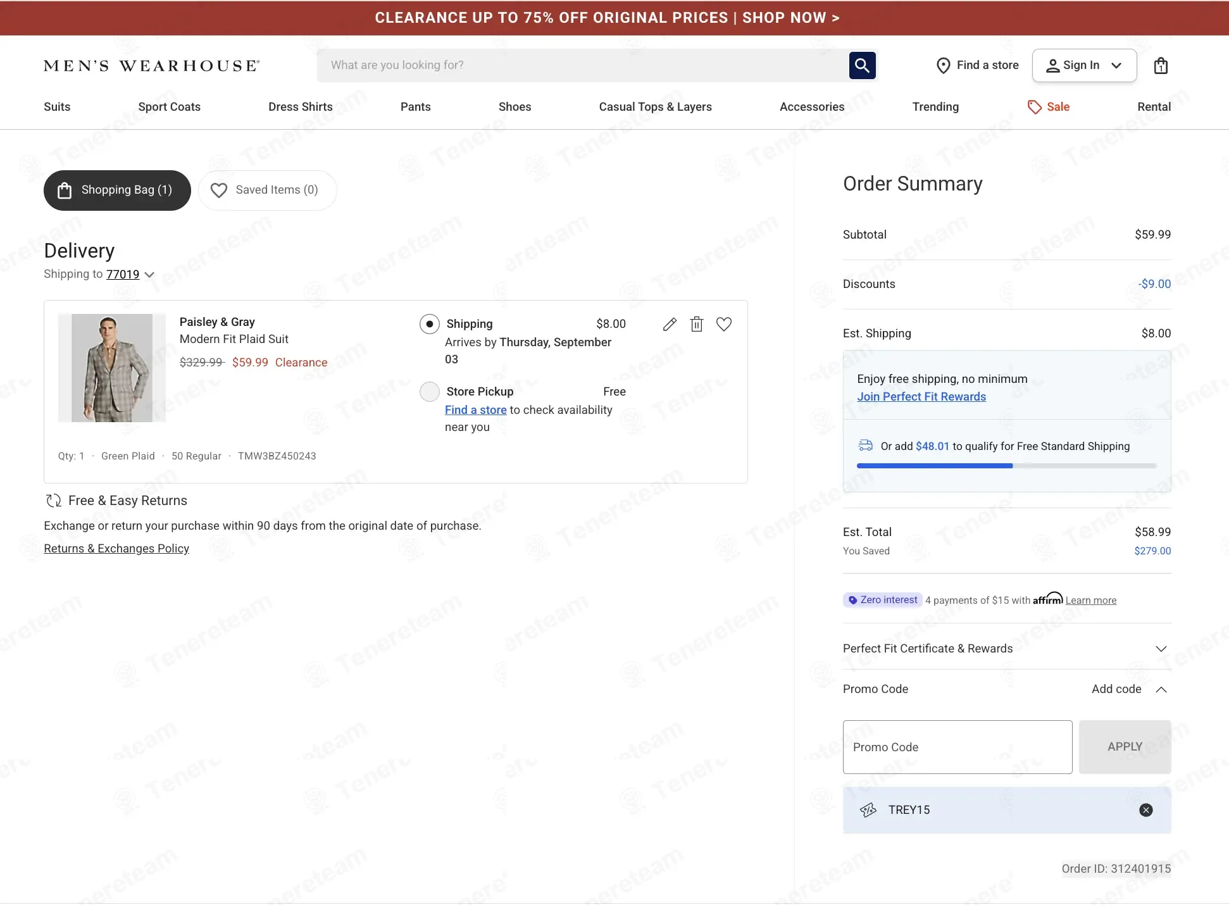The image size is (1229, 905).
Task: Select the Store Pickup option
Action: pos(430,392)
